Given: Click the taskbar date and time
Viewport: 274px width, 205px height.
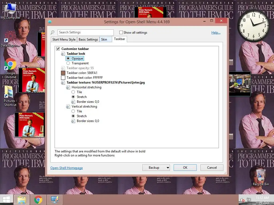Looking at the screenshot, I should [x=262, y=200].
